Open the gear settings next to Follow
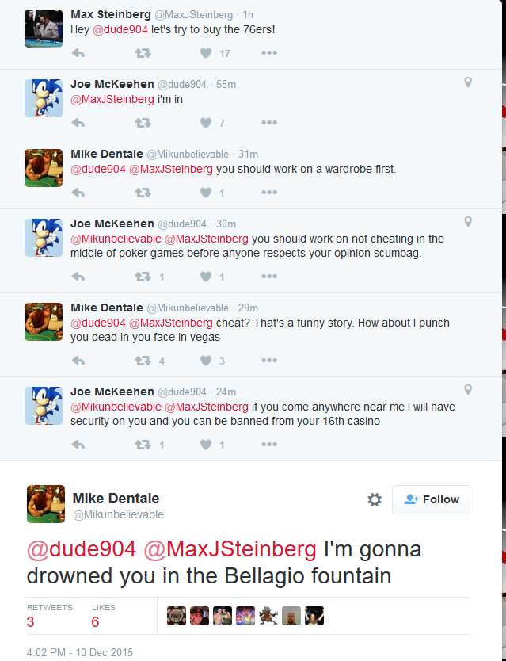Image resolution: width=506 pixels, height=661 pixels. point(375,499)
